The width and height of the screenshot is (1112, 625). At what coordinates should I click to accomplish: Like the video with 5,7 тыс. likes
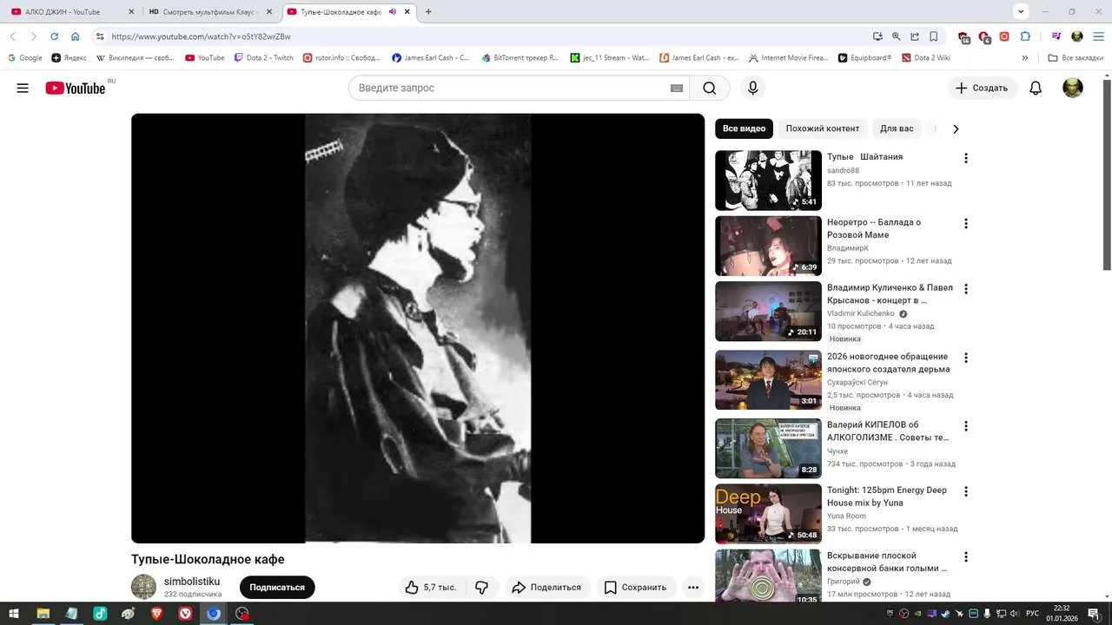tap(431, 588)
